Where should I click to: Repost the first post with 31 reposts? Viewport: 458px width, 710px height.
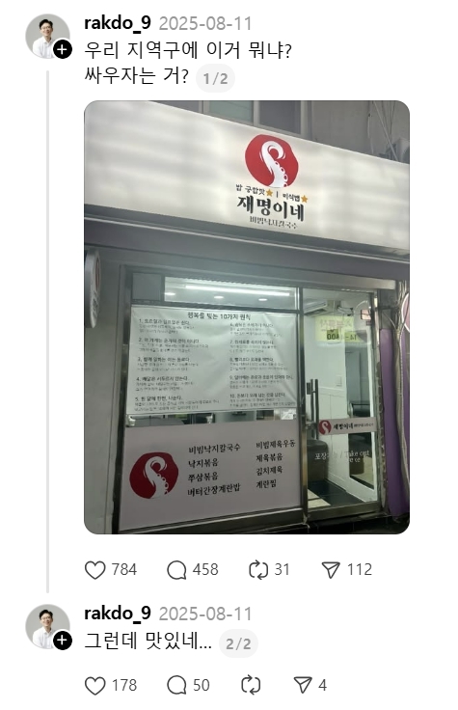coord(258,570)
